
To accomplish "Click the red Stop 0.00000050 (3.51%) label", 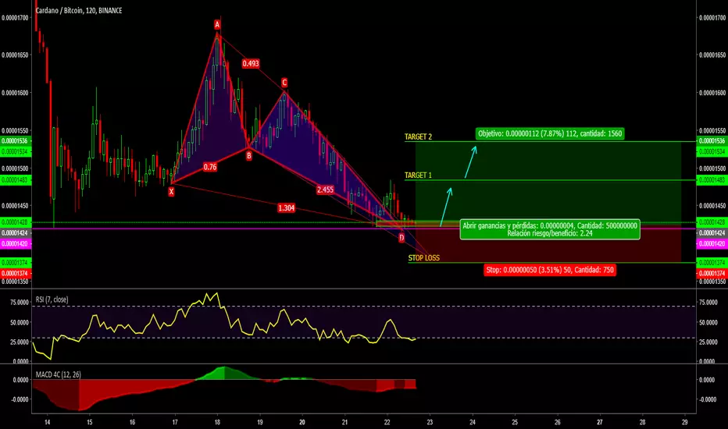I will 550,270.
